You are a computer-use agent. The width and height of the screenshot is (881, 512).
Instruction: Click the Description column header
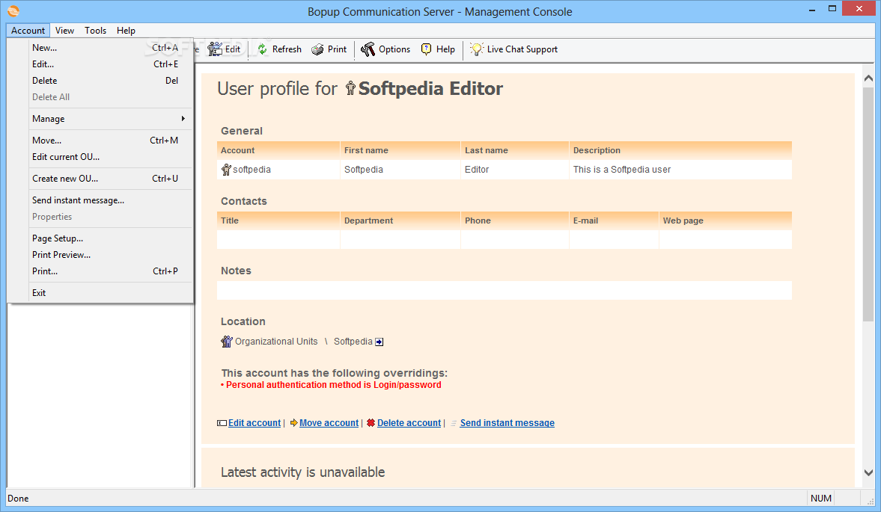point(680,150)
